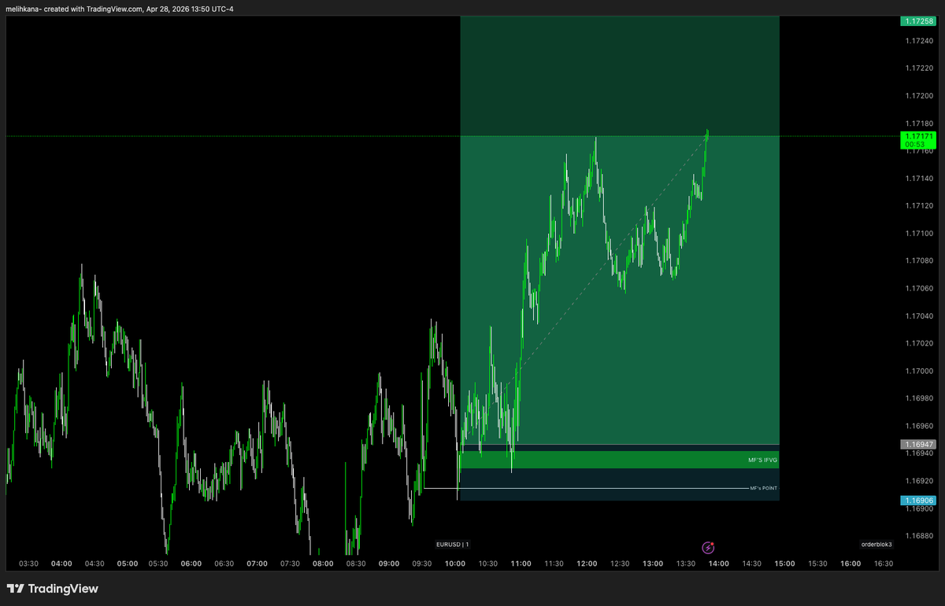Screen dimensions: 945x606
Task: Select the 1.17171 current price tag
Action: (x=917, y=136)
